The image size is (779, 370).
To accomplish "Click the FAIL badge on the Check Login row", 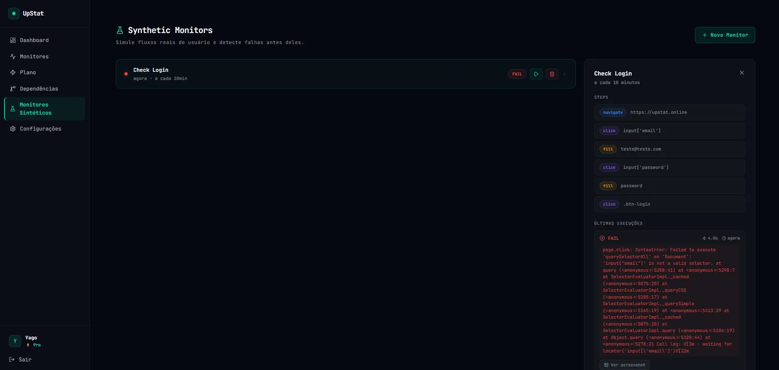I will pyautogui.click(x=517, y=74).
